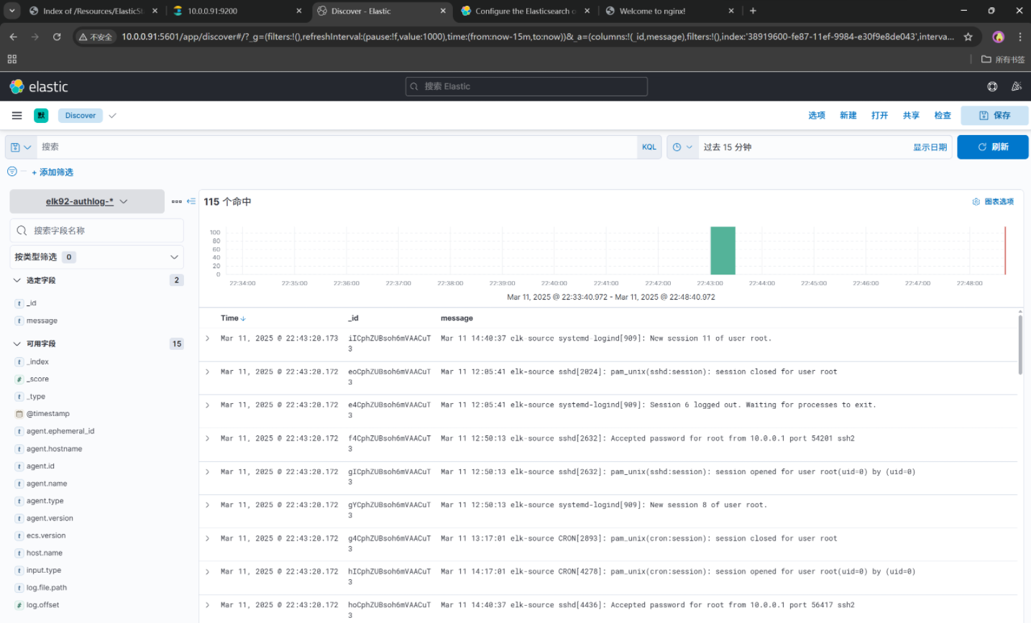
Task: Open the green space avatar
Action: (41, 115)
